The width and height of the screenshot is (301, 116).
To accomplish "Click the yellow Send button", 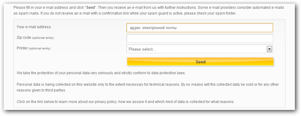I will 200,61.
